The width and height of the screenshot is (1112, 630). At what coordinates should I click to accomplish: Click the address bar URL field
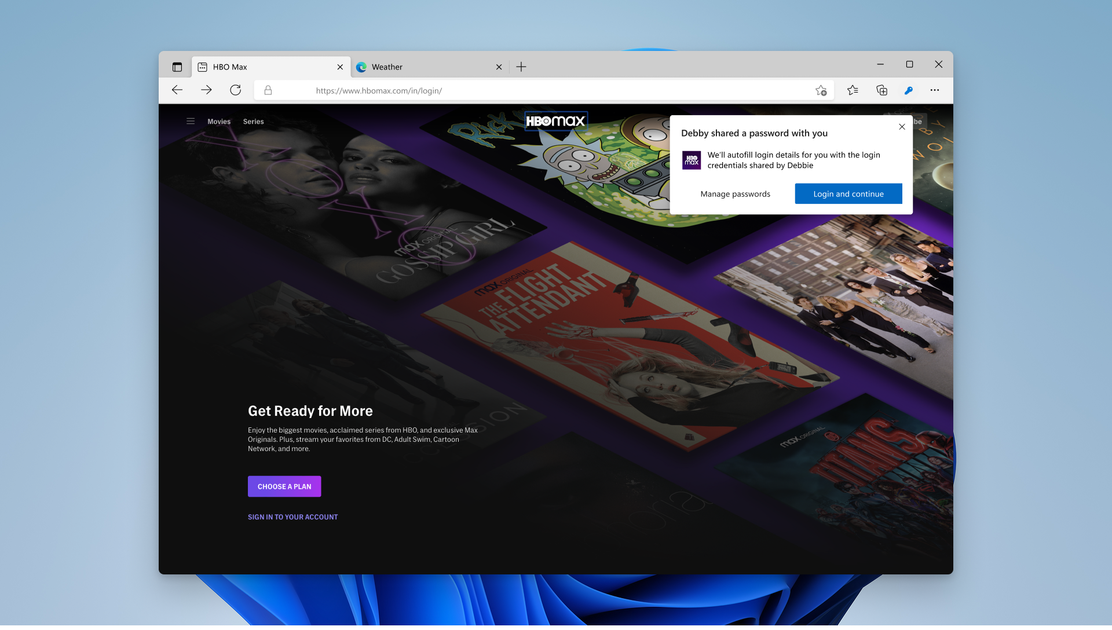(521, 90)
